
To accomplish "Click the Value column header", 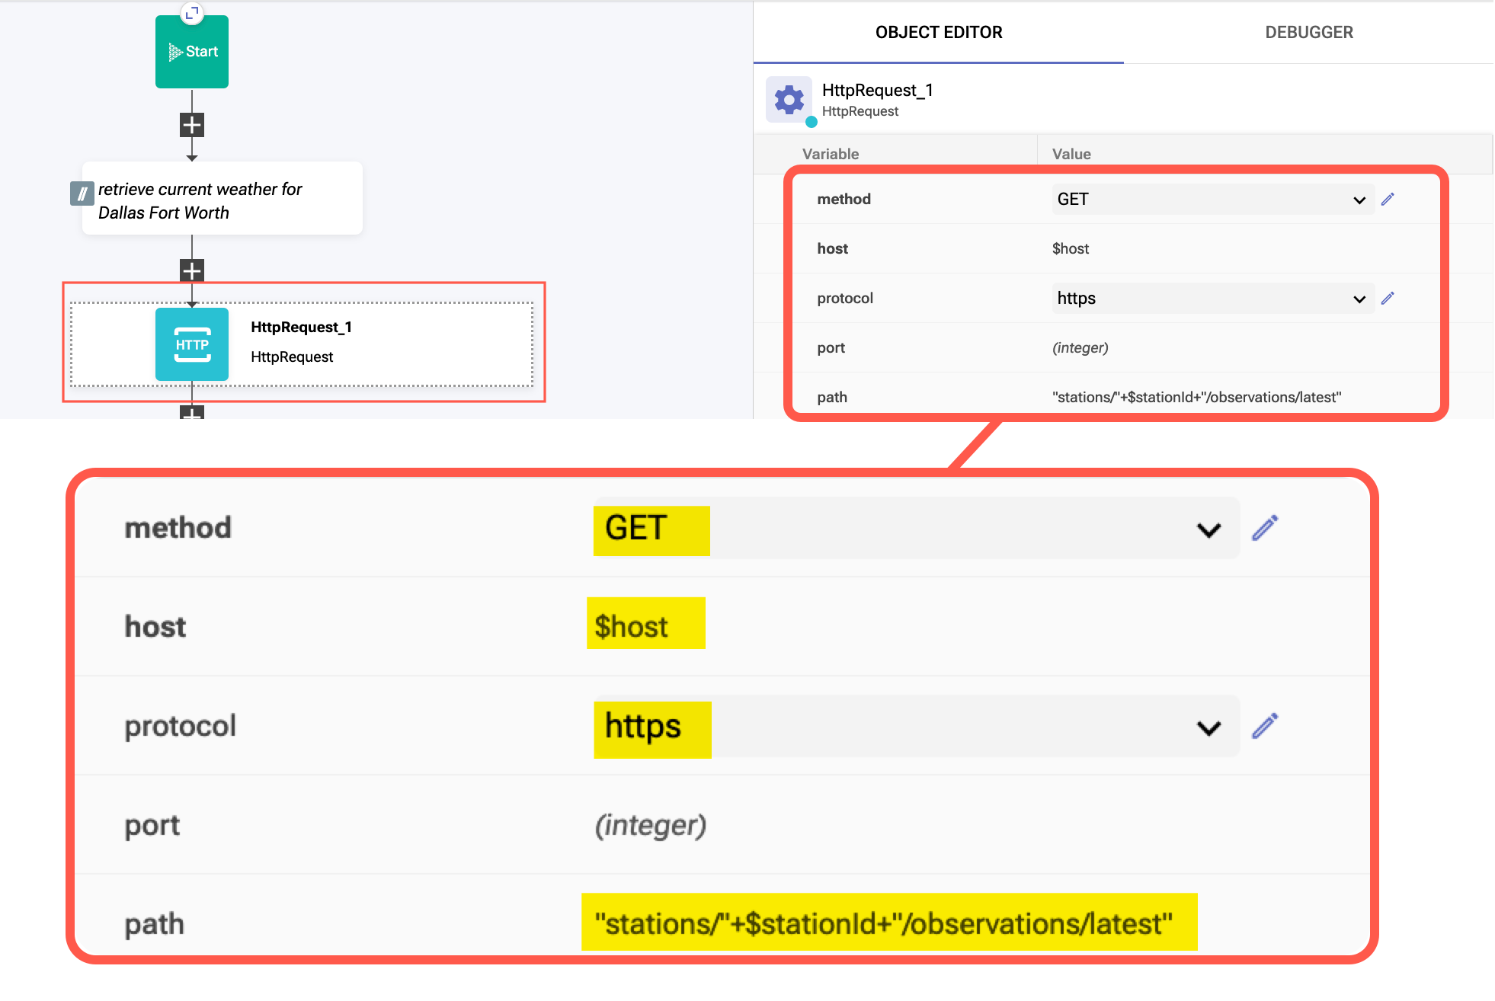I will coord(1071,154).
